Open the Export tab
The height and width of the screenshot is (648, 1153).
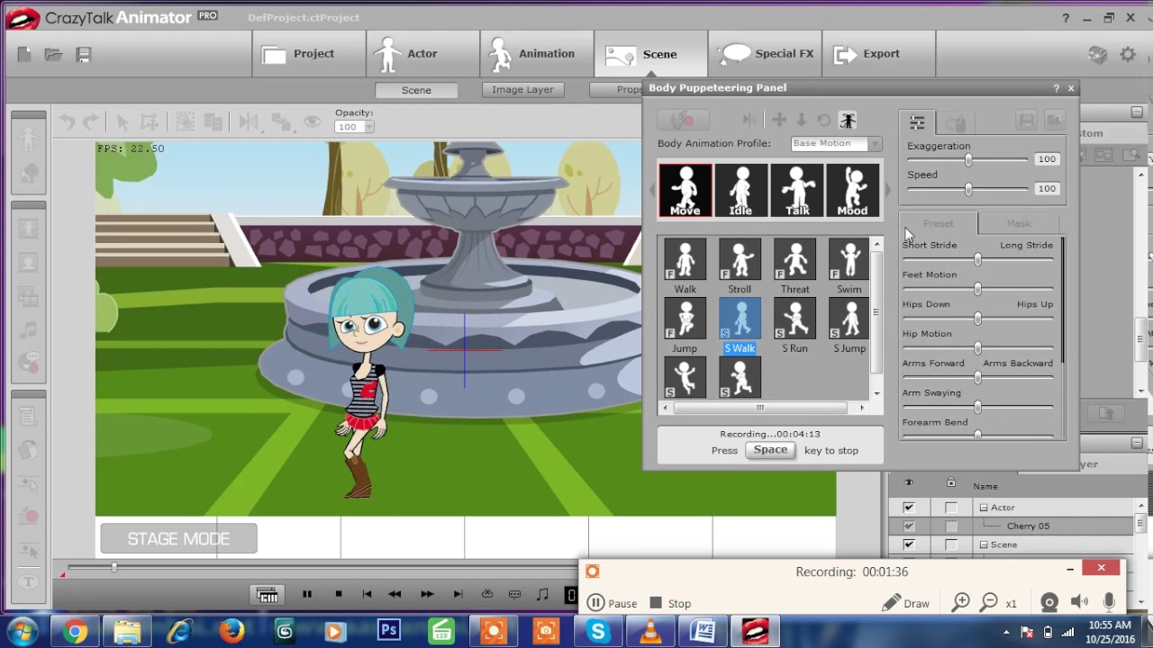878,54
